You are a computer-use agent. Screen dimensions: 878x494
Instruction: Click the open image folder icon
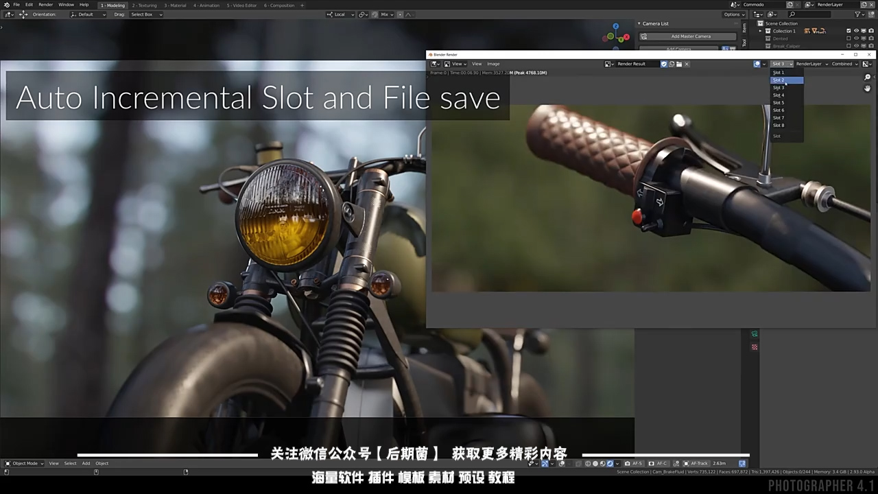coord(679,64)
